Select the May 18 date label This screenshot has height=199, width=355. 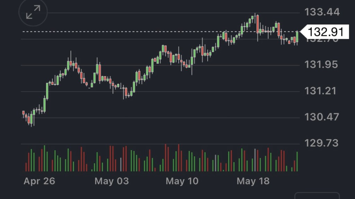[253, 181]
